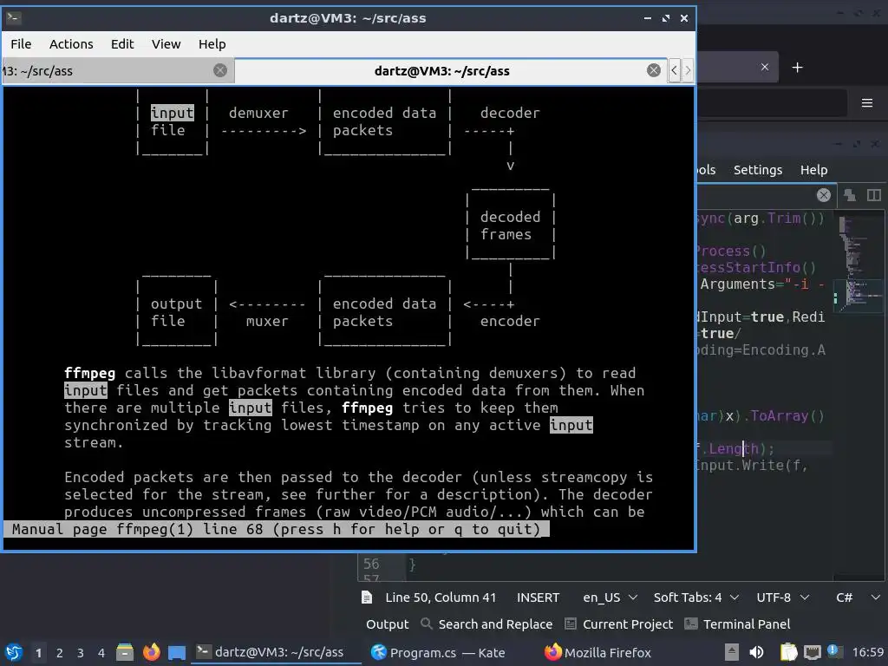This screenshot has width=888, height=666.
Task: Open the UTF-8 encoding dropdown
Action: pyautogui.click(x=783, y=597)
